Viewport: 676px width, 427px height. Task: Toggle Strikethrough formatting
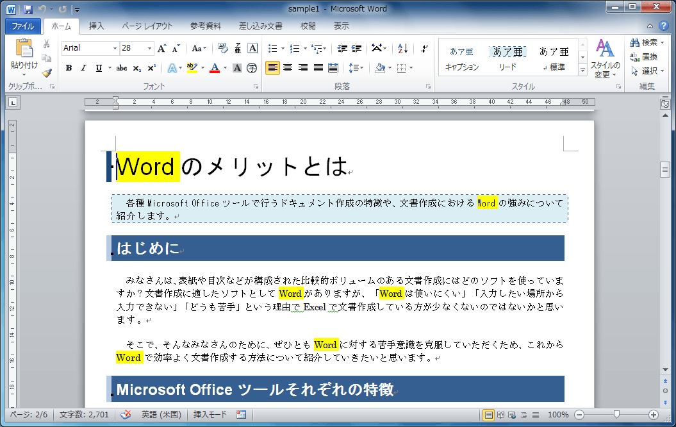coord(122,68)
